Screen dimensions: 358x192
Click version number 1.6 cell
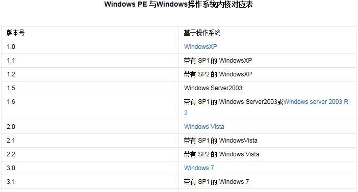90,107
